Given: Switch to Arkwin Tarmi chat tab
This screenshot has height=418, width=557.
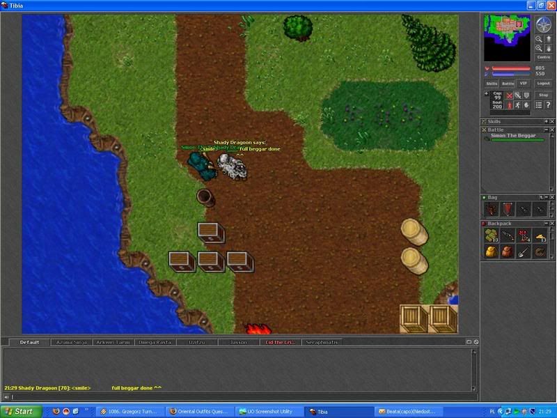Looking at the screenshot, I should (x=113, y=342).
